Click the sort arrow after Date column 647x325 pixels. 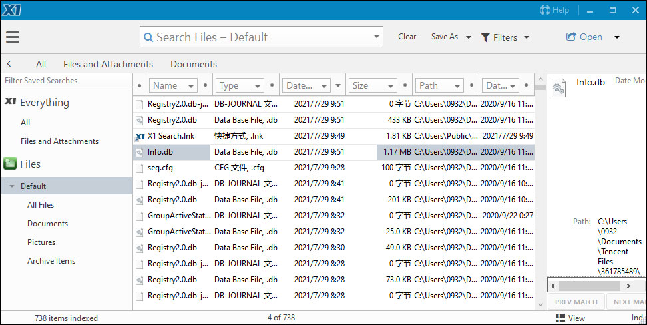(x=338, y=86)
